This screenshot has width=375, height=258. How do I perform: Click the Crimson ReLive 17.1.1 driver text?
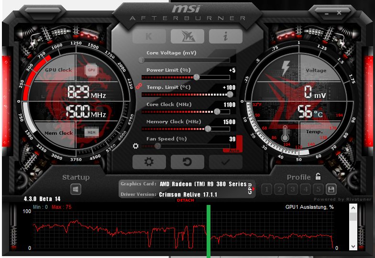click(188, 194)
